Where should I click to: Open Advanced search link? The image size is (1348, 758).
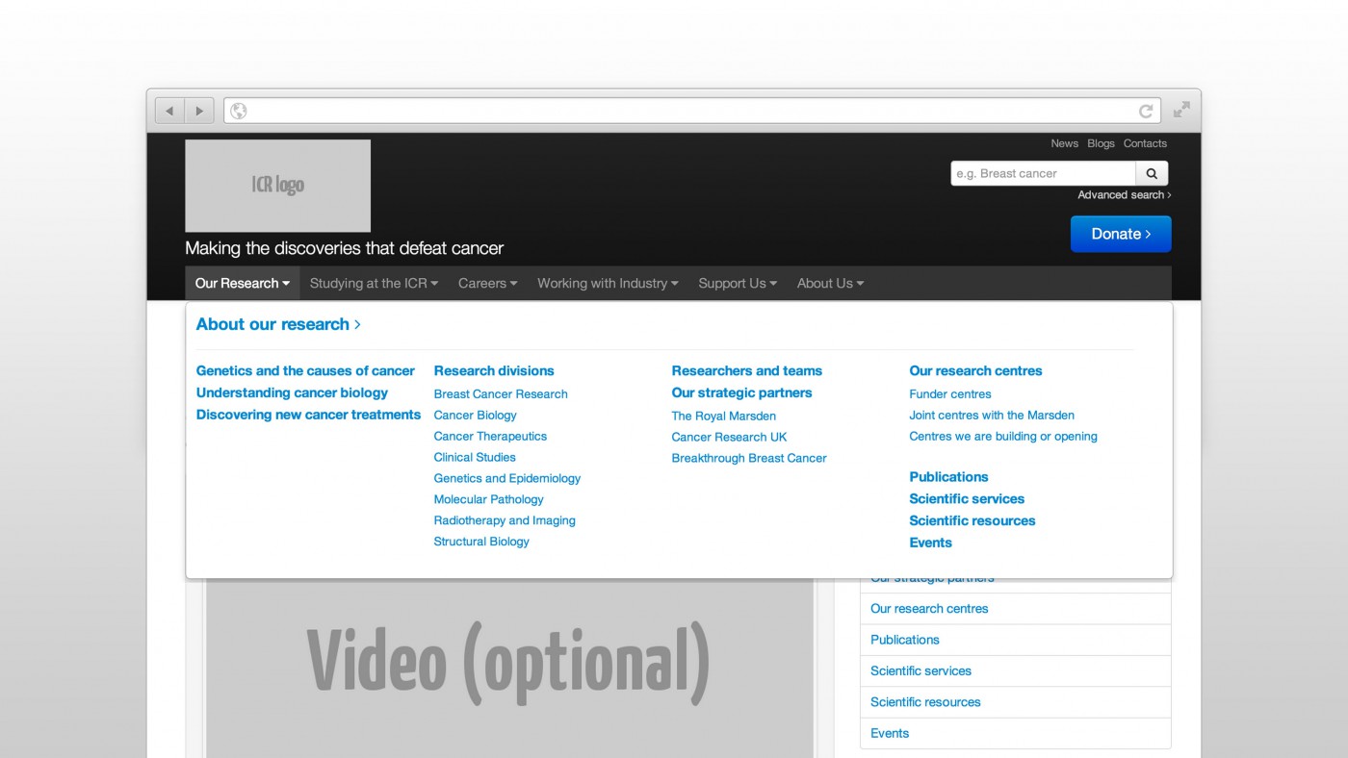click(1124, 194)
